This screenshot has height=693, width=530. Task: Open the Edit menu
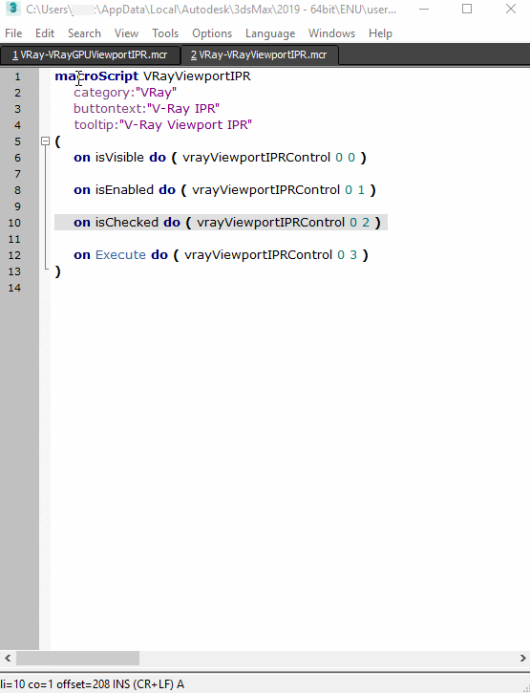[x=45, y=33]
